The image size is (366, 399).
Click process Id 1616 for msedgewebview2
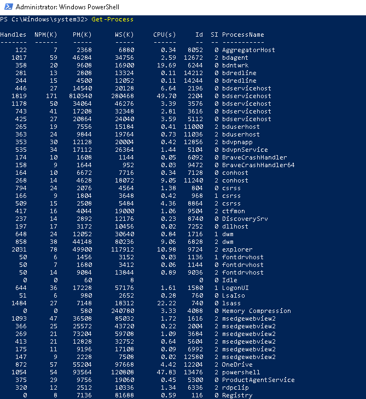[195, 318]
